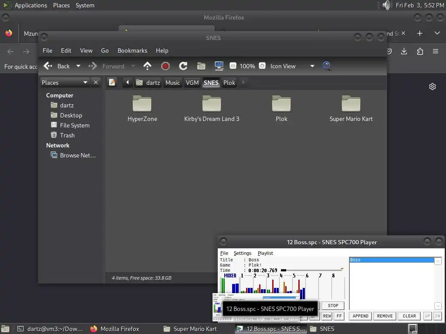
Task: Click the dartz path bar button
Action: (x=148, y=83)
